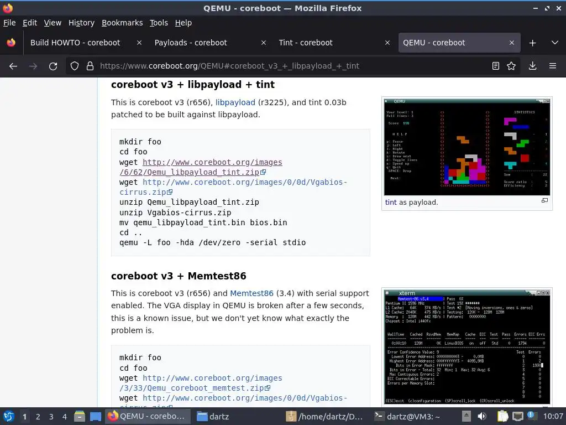Open the desktop start menu icon
Image resolution: width=566 pixels, height=425 pixels.
point(9,416)
